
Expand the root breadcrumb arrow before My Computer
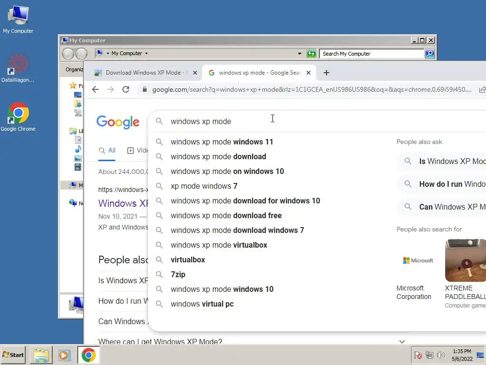point(108,53)
